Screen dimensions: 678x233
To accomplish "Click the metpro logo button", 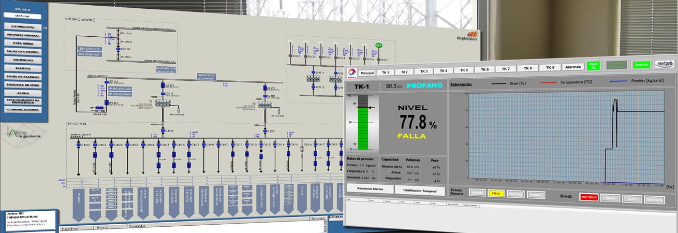I will [665, 64].
